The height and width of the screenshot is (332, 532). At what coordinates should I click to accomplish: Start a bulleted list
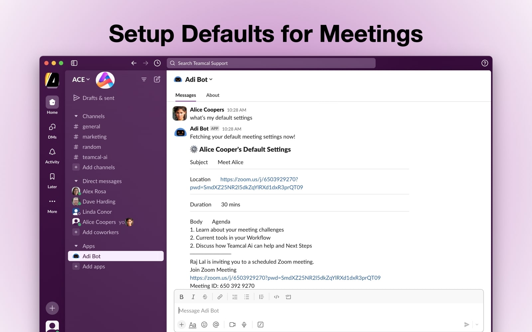[246, 297]
